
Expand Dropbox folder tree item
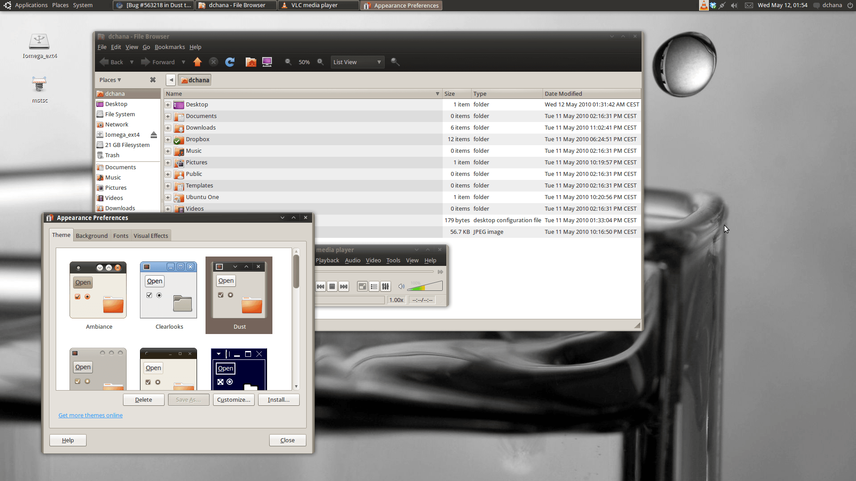[x=168, y=139]
